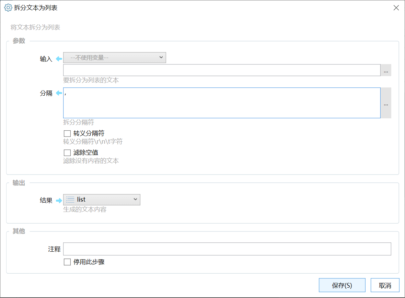
Task: Click the blue arrow next to 分隔
Action: pos(59,93)
